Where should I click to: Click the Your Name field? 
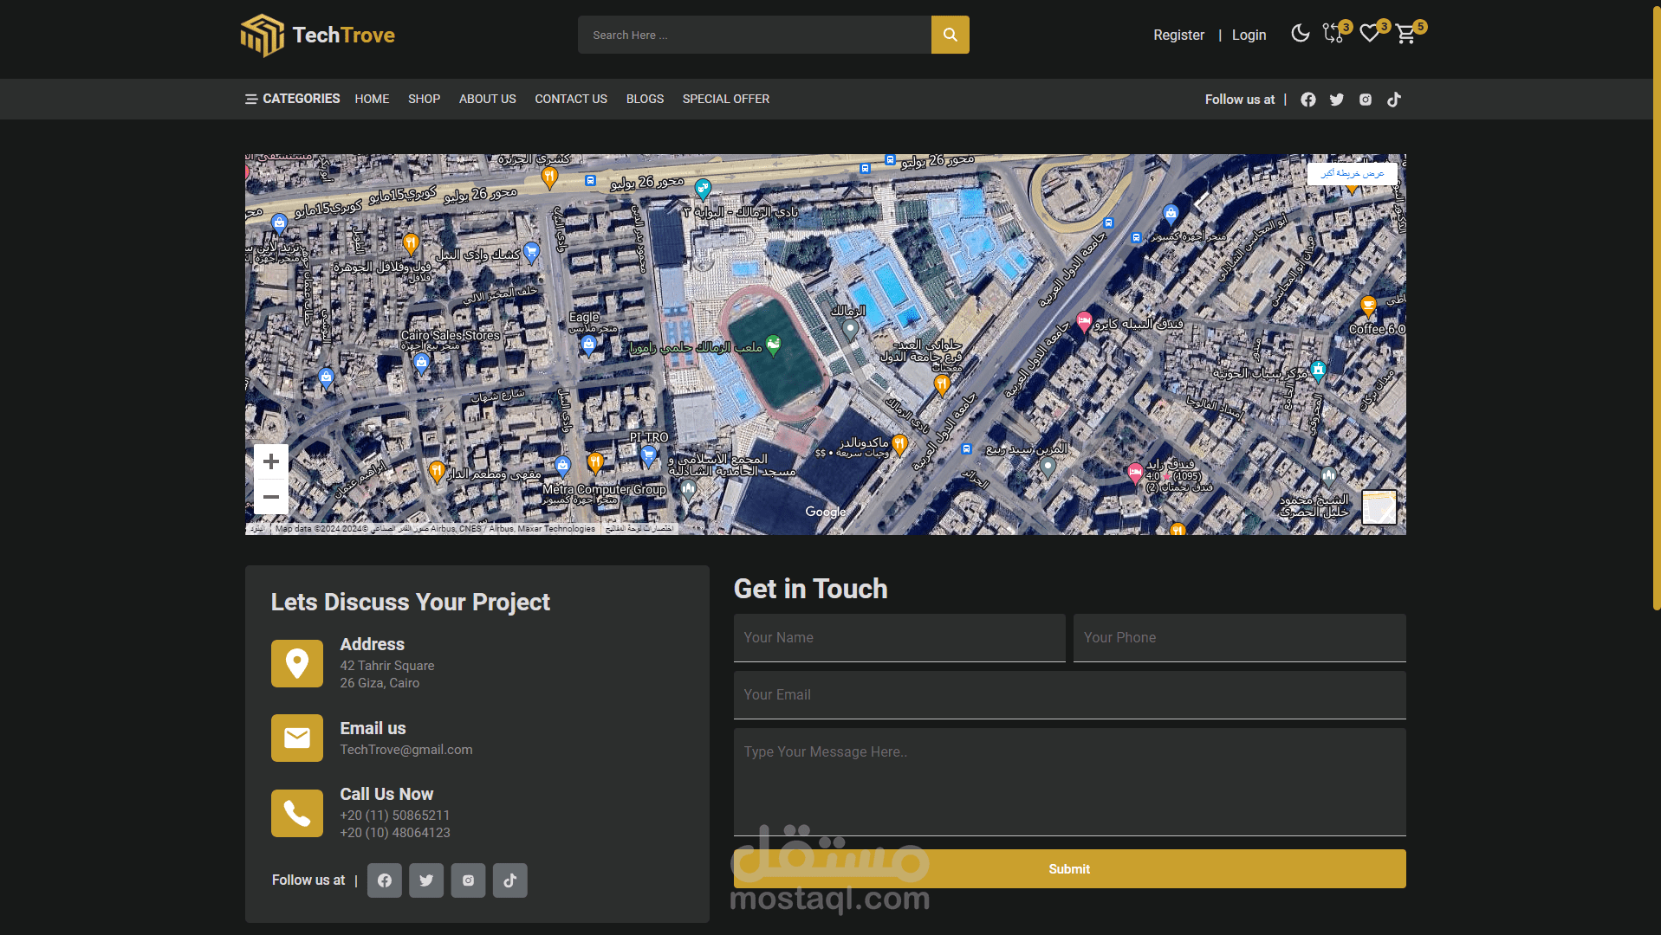[x=899, y=638]
